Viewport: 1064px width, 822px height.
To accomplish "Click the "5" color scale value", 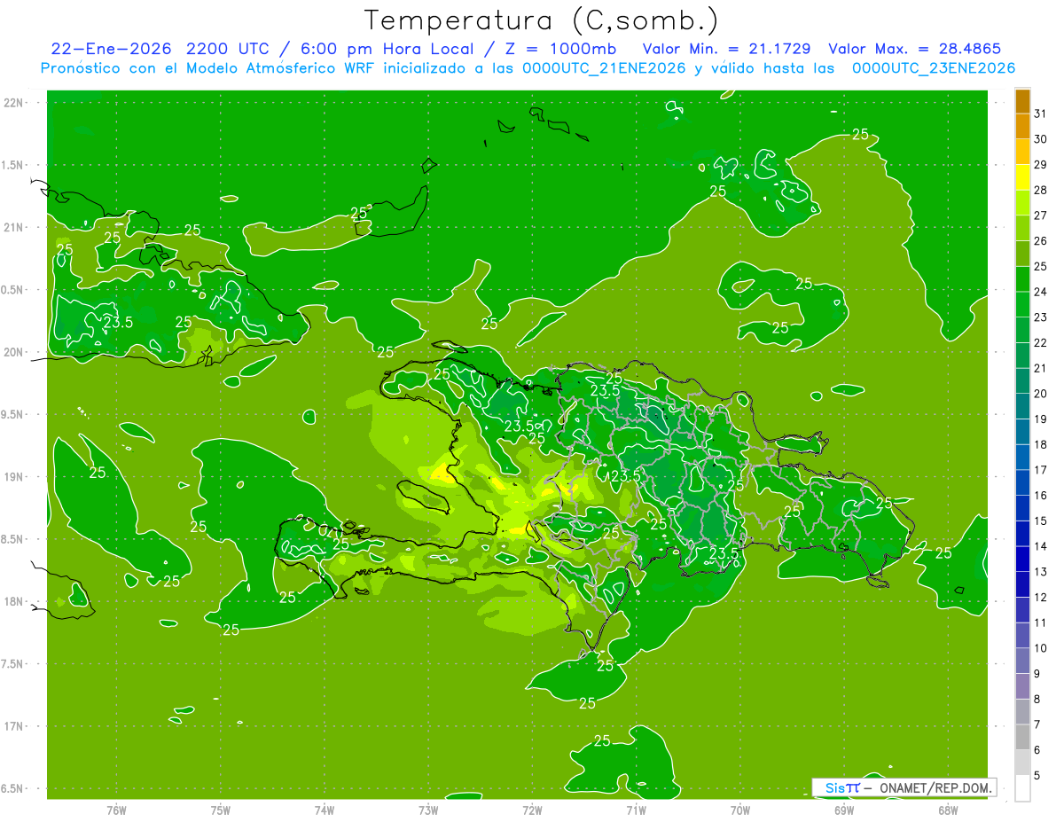I will tap(1037, 776).
